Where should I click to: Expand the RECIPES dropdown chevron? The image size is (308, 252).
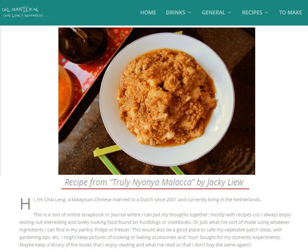click(267, 12)
